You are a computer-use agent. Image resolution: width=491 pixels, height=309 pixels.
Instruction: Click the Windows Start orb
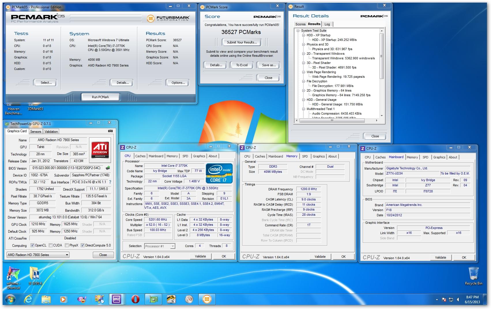click(x=11, y=299)
